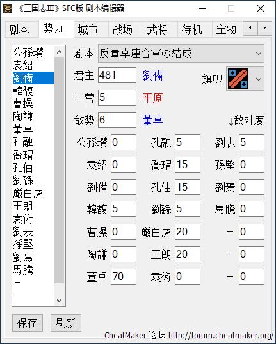The image size is (276, 344).
Task: Switch to the 城市 tab
Action: point(88,29)
